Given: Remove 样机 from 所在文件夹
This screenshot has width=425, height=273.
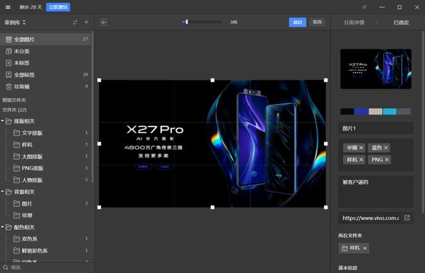Looking at the screenshot, I should [365, 248].
